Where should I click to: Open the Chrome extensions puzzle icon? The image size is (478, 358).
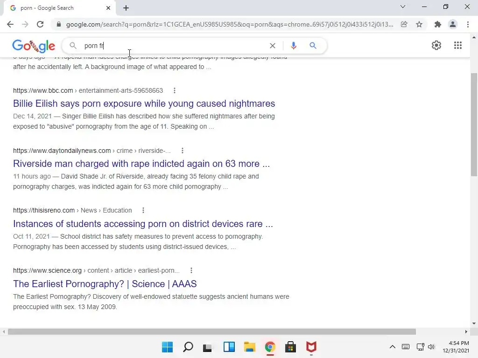point(438,24)
